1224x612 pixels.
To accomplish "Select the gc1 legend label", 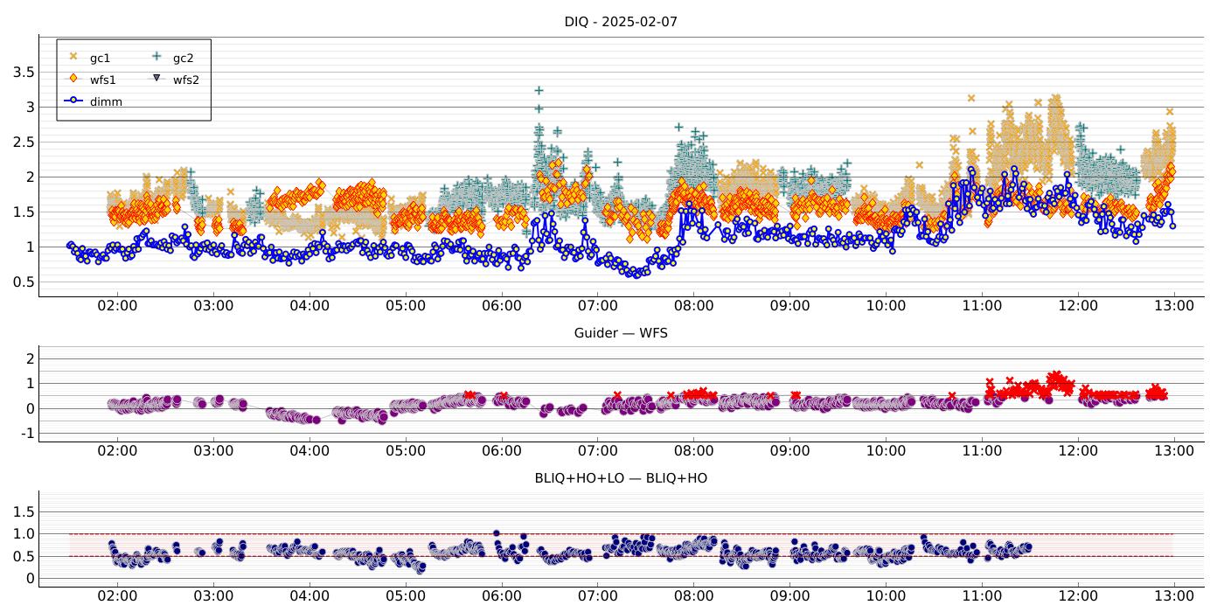I will click(100, 58).
